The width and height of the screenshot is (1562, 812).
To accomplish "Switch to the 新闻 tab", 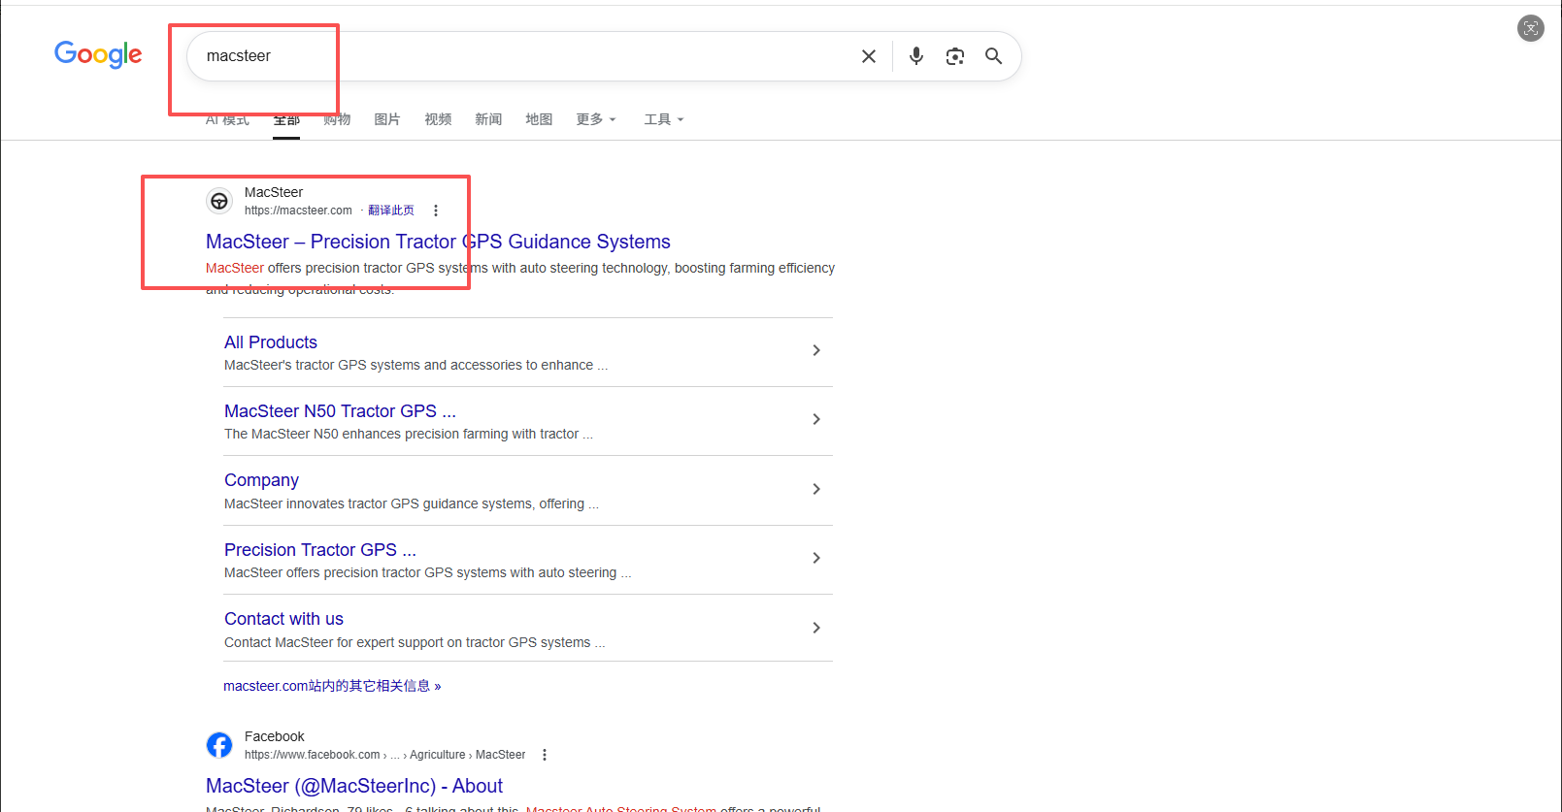I will click(x=488, y=119).
